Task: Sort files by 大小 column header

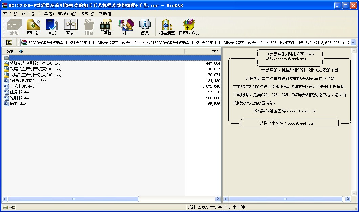Action: coord(216,51)
